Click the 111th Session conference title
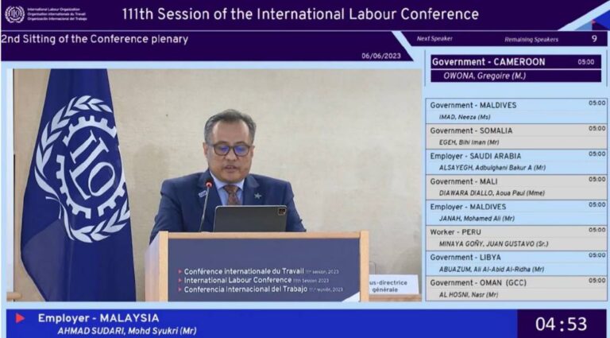Image resolution: width=610 pixels, height=338 pixels. click(300, 14)
